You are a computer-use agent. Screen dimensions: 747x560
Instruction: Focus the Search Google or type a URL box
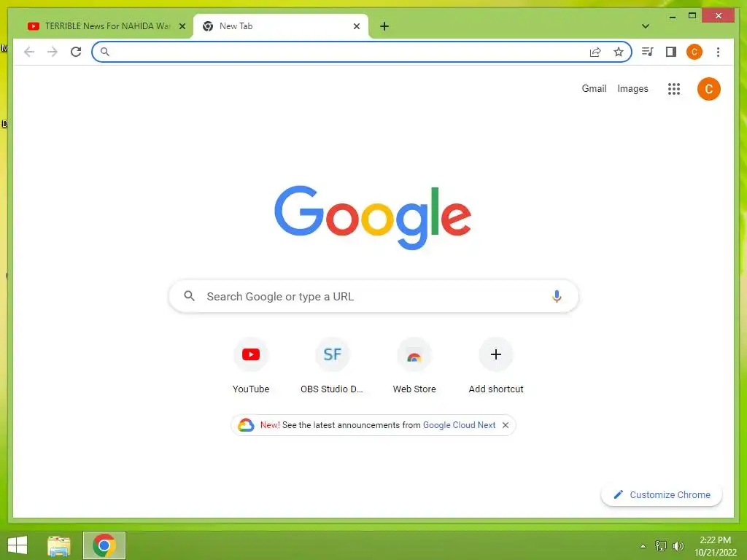(373, 296)
